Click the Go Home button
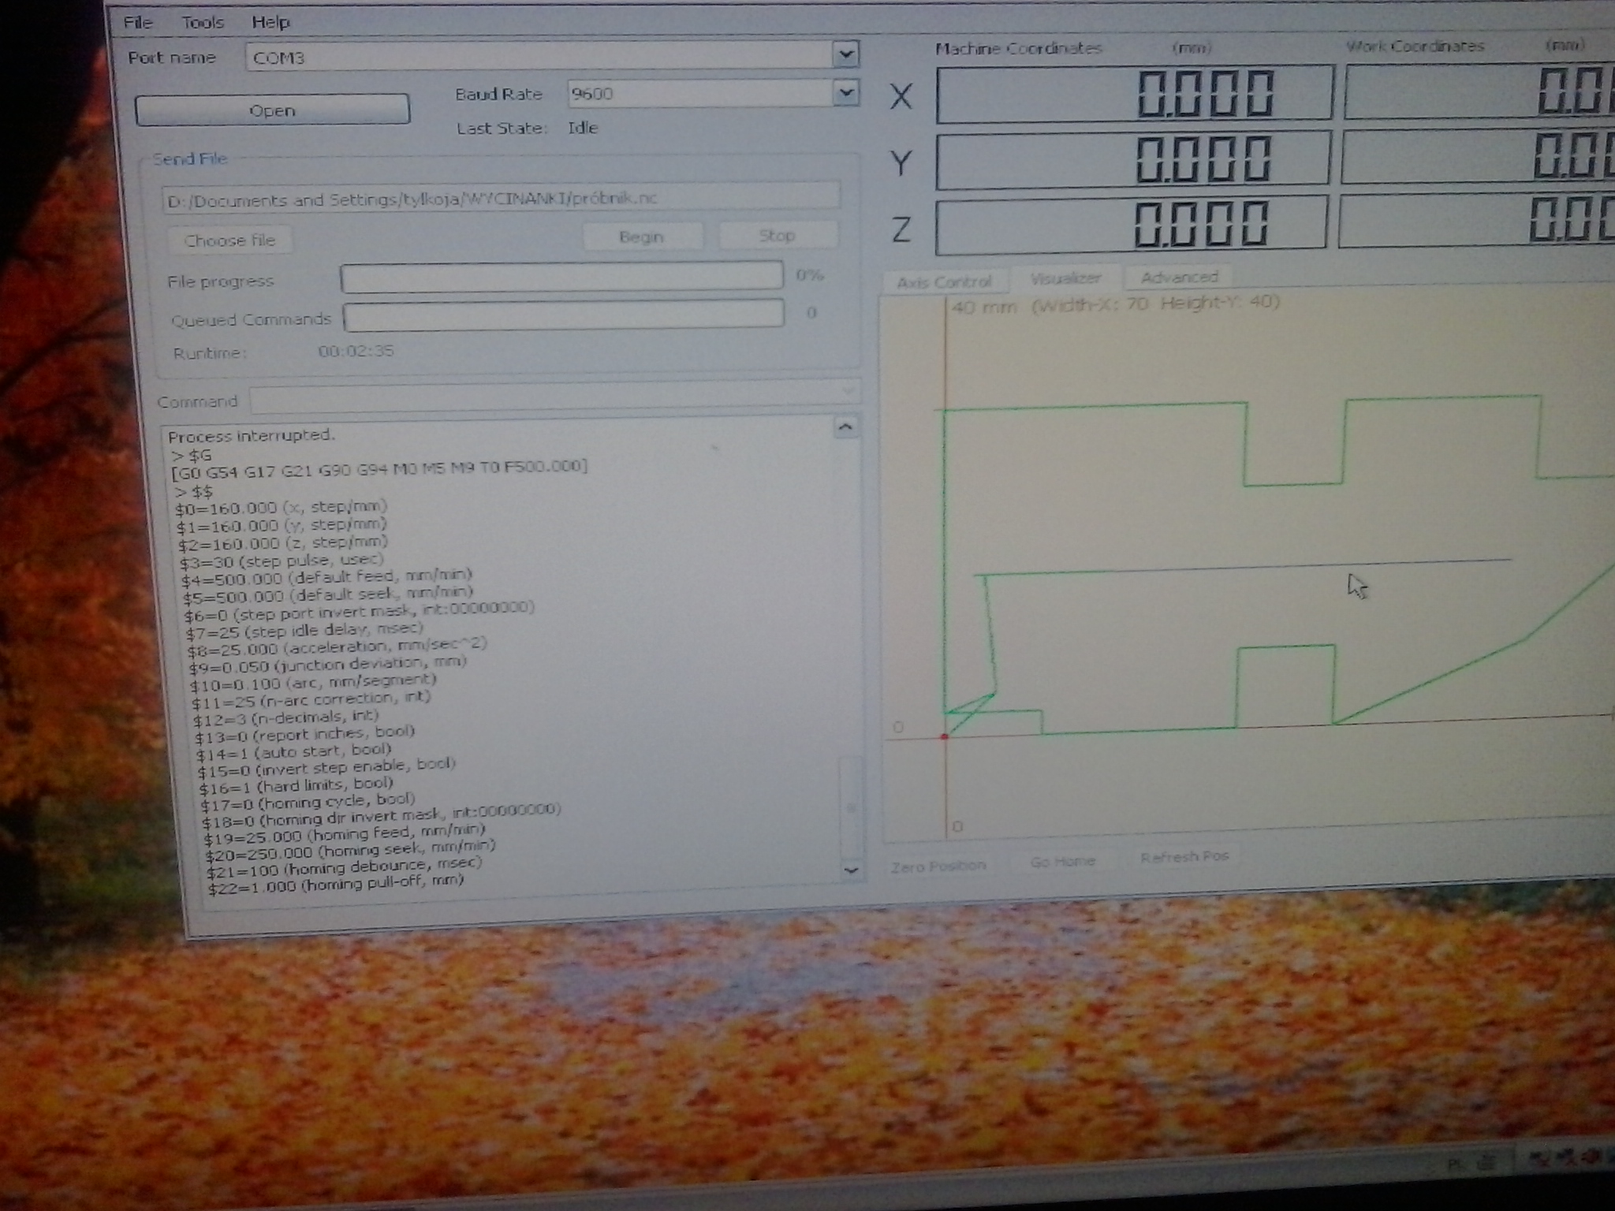 1062,862
